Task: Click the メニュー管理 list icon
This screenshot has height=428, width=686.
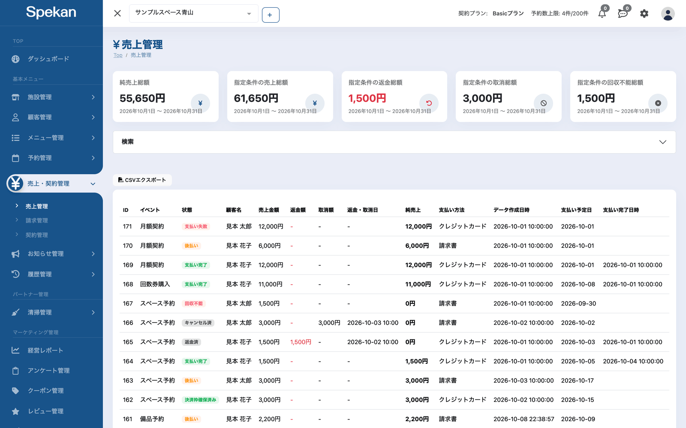Action: (x=15, y=138)
